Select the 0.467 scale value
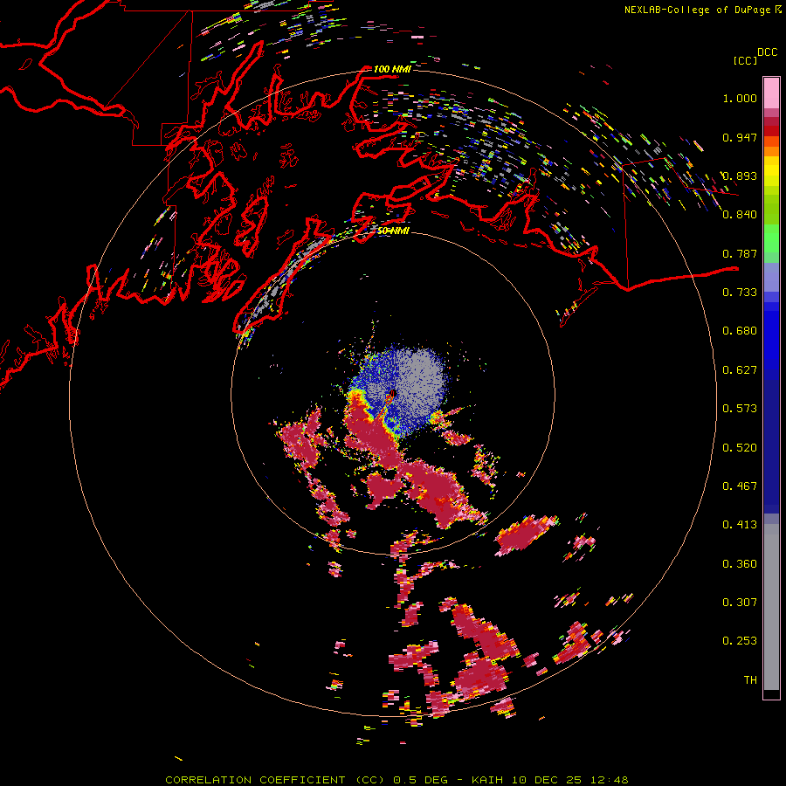Image resolution: width=786 pixels, height=786 pixels. [x=740, y=486]
